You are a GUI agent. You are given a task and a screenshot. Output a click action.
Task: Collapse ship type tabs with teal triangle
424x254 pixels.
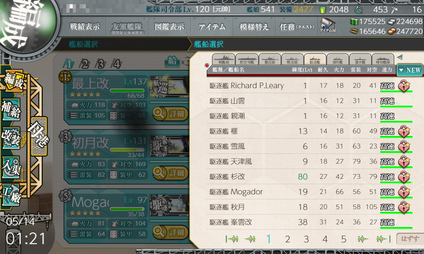tap(400, 57)
